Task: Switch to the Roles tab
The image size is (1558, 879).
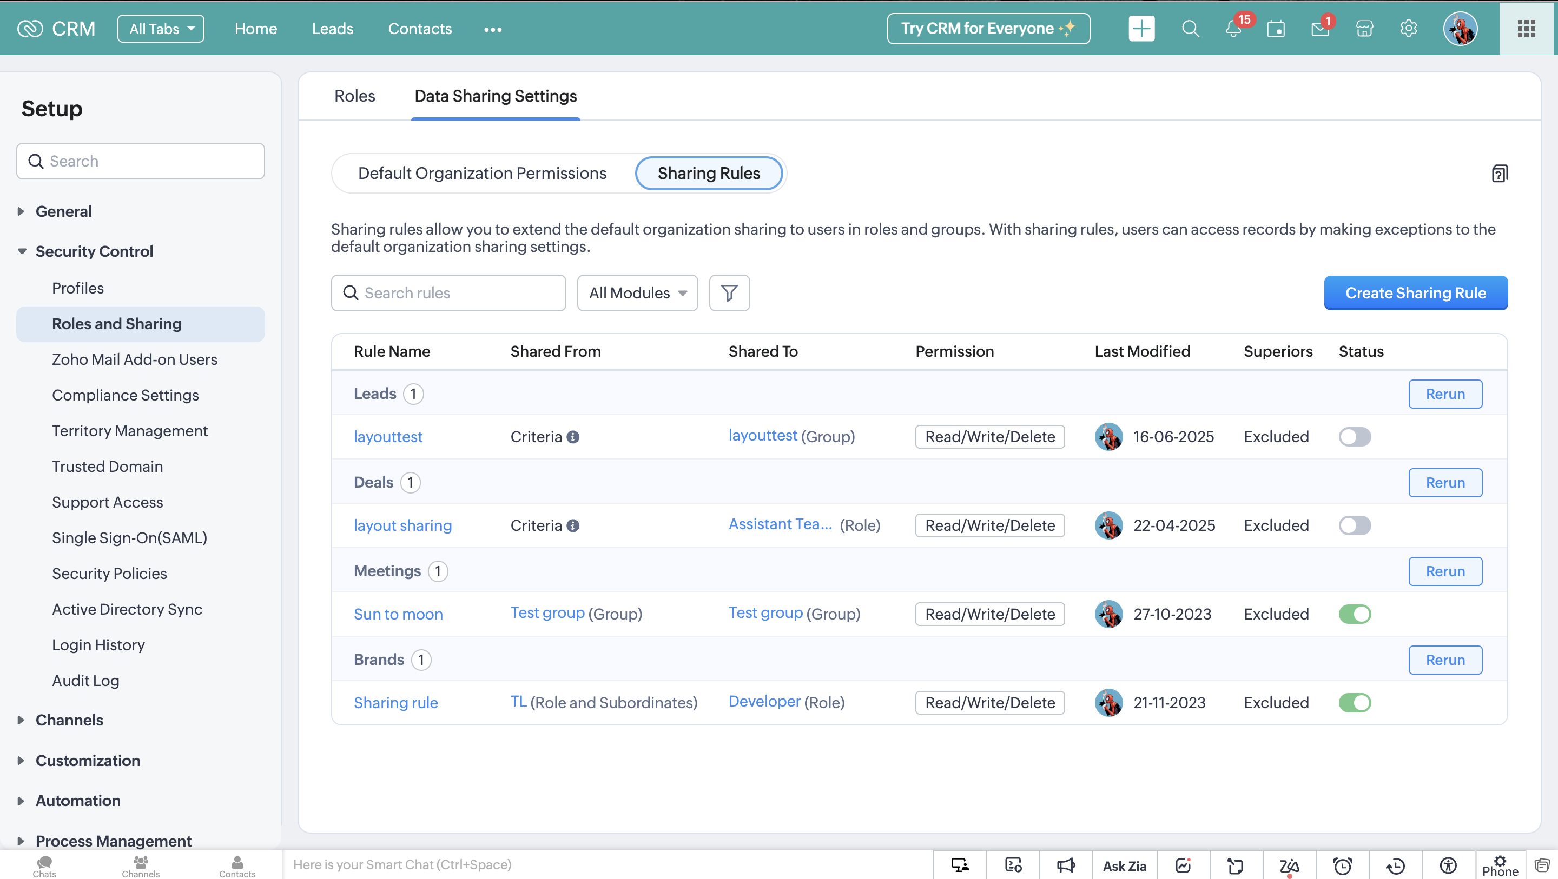Action: point(354,96)
